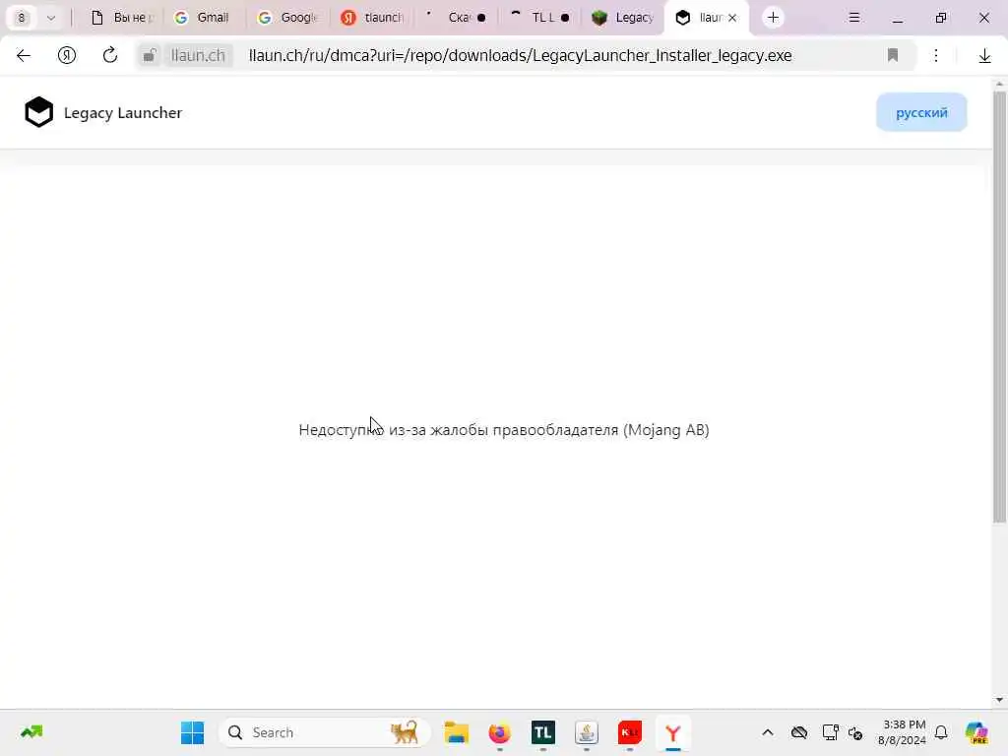Reload the current page
Screen dimensions: 1008x756
click(x=110, y=55)
